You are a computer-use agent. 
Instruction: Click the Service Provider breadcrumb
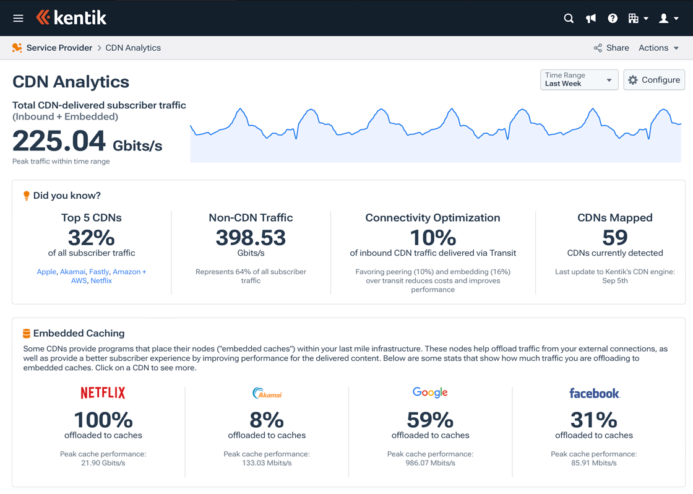click(59, 48)
